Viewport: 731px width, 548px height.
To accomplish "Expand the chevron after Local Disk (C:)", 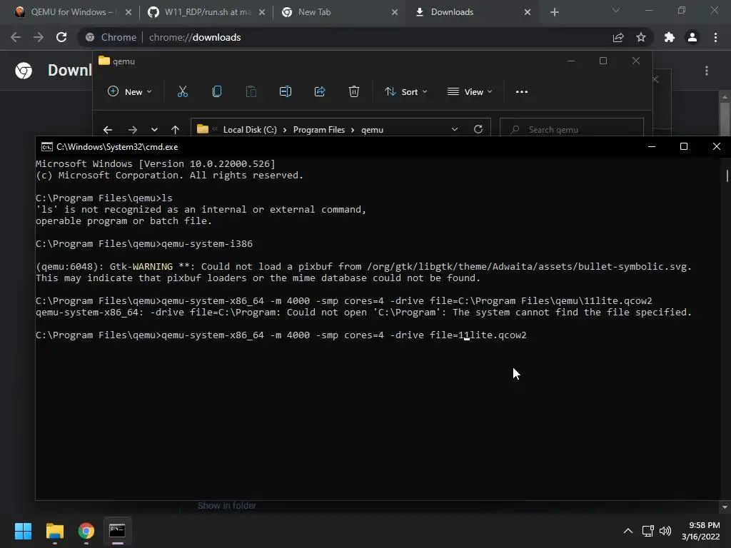I will [x=285, y=130].
